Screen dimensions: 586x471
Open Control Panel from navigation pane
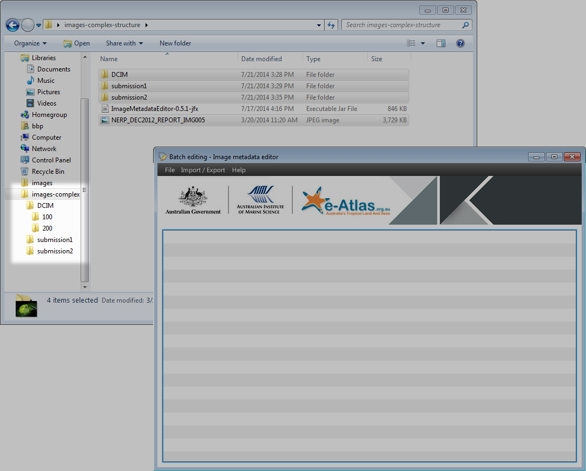coord(45,160)
